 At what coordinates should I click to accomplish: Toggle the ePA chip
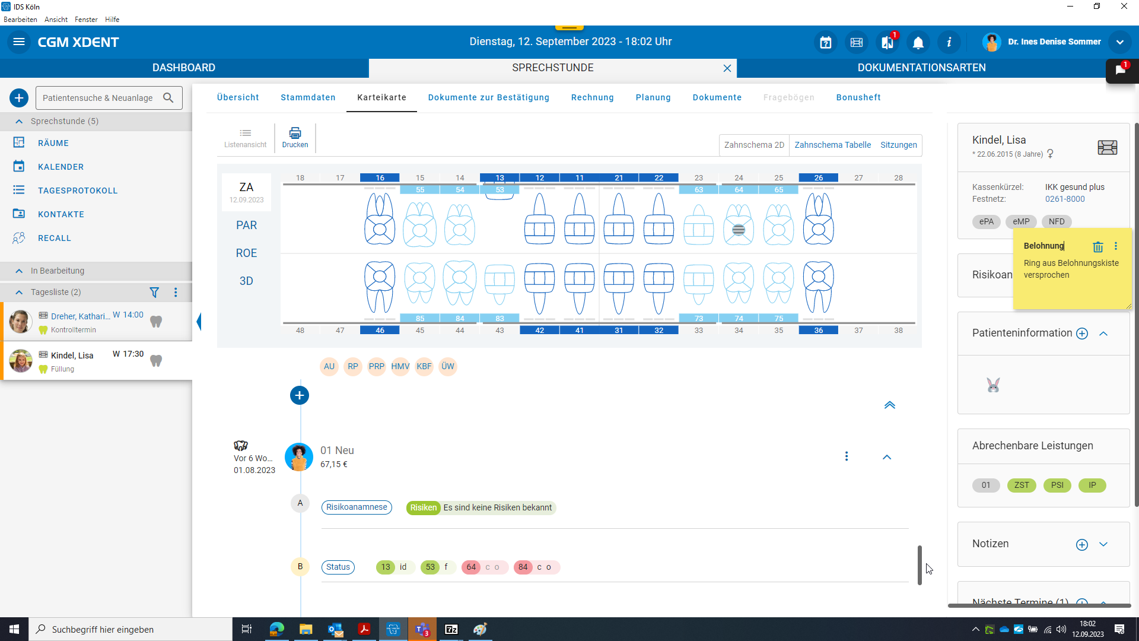tap(987, 221)
